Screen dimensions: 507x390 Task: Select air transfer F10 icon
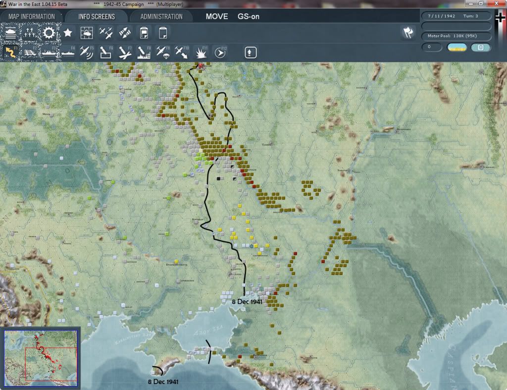[x=182, y=52]
